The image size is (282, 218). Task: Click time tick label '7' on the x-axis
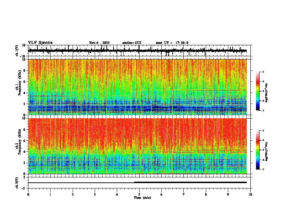184,194
